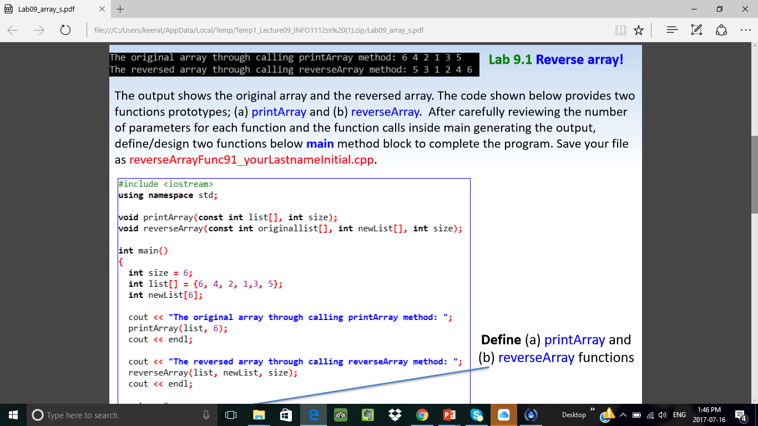Launch PowerPoint from the taskbar
The image size is (758, 426).
point(449,415)
